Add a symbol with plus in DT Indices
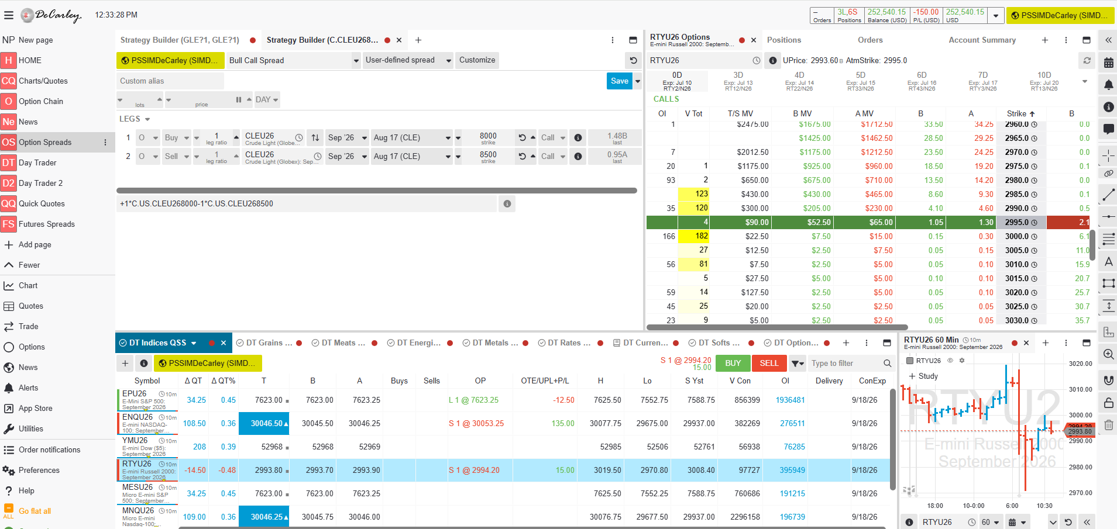Image resolution: width=1117 pixels, height=529 pixels. pos(125,364)
